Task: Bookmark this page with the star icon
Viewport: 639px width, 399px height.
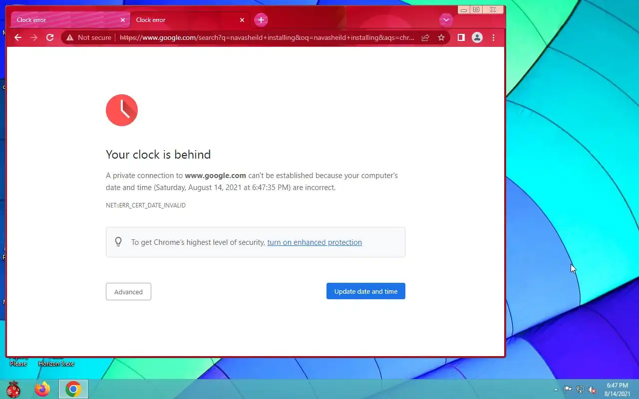Action: click(441, 37)
